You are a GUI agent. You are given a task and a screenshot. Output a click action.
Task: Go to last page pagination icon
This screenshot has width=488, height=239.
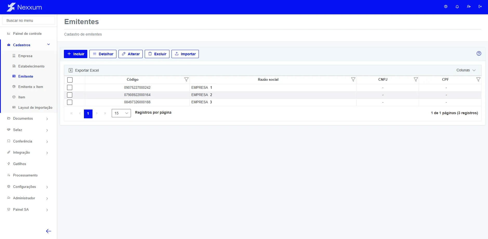[105, 113]
